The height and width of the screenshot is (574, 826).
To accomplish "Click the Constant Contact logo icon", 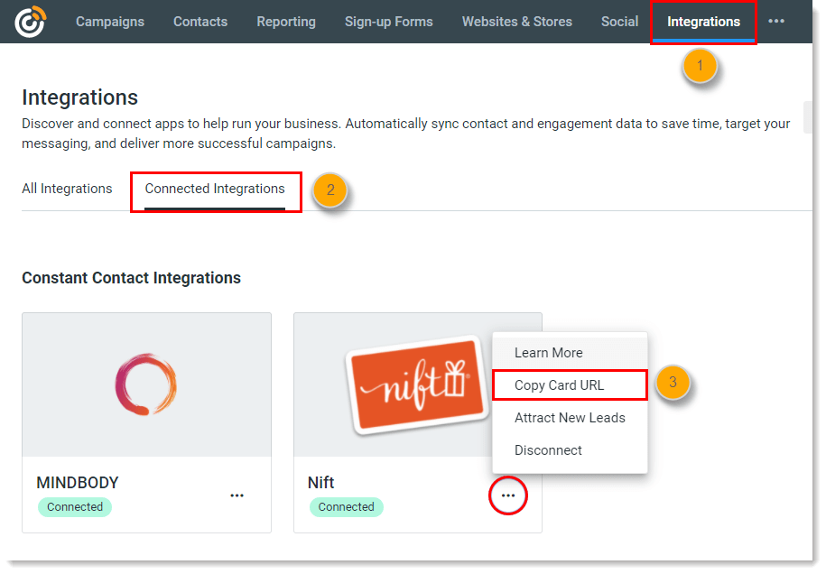I will [31, 22].
